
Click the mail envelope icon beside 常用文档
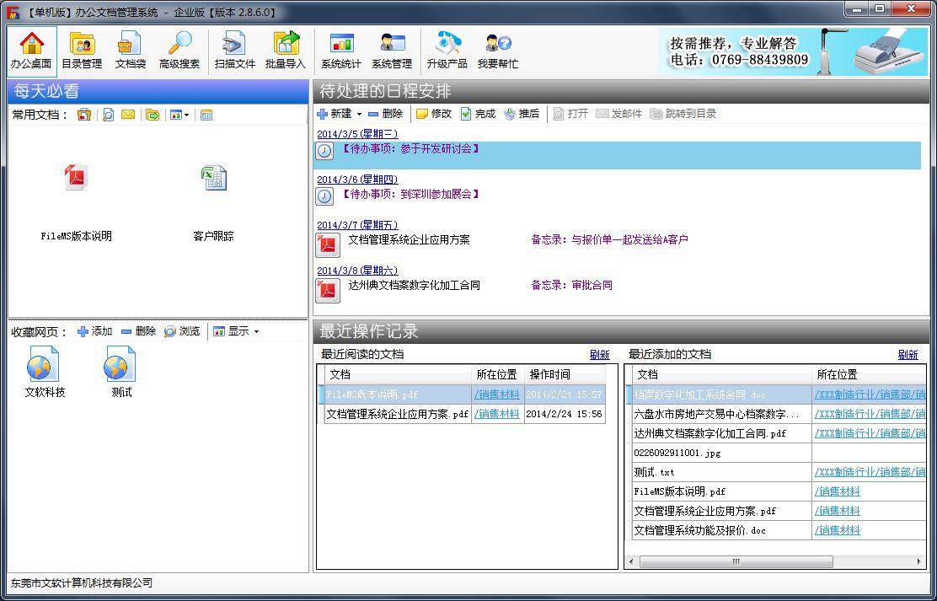[x=128, y=115]
